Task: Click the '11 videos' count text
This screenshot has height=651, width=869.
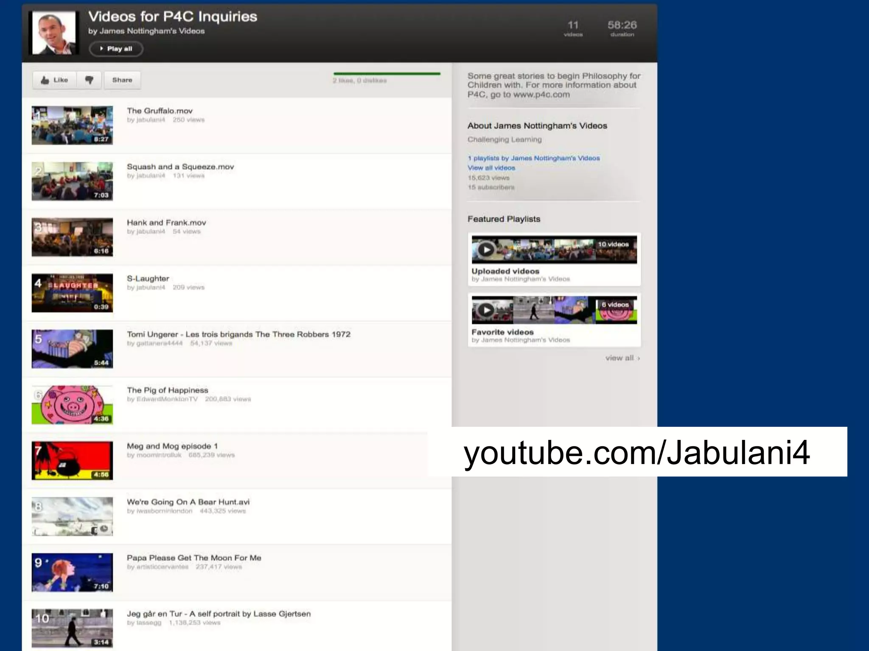Action: tap(573, 28)
